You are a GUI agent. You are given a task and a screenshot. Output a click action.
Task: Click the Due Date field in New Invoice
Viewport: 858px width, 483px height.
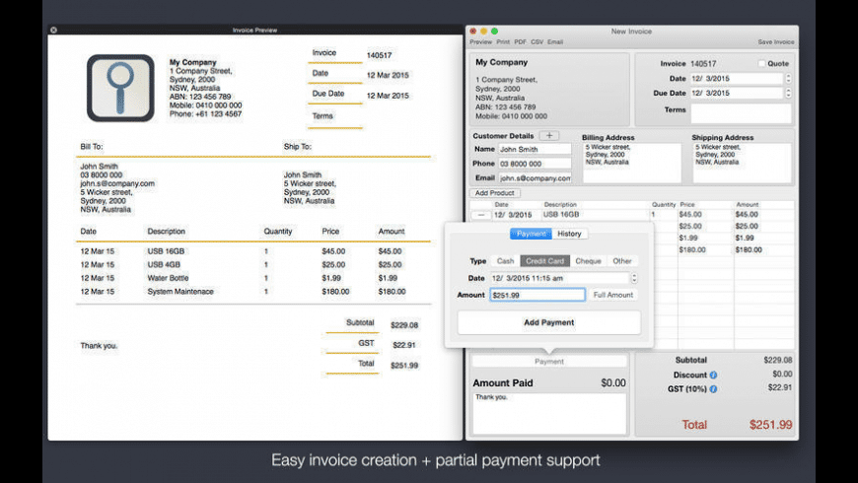[737, 93]
